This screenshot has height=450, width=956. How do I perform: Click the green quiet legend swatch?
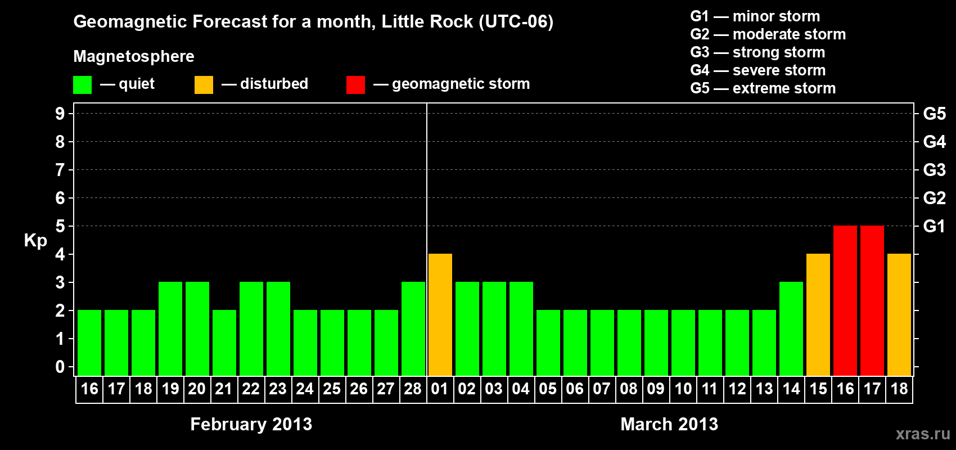pyautogui.click(x=83, y=85)
